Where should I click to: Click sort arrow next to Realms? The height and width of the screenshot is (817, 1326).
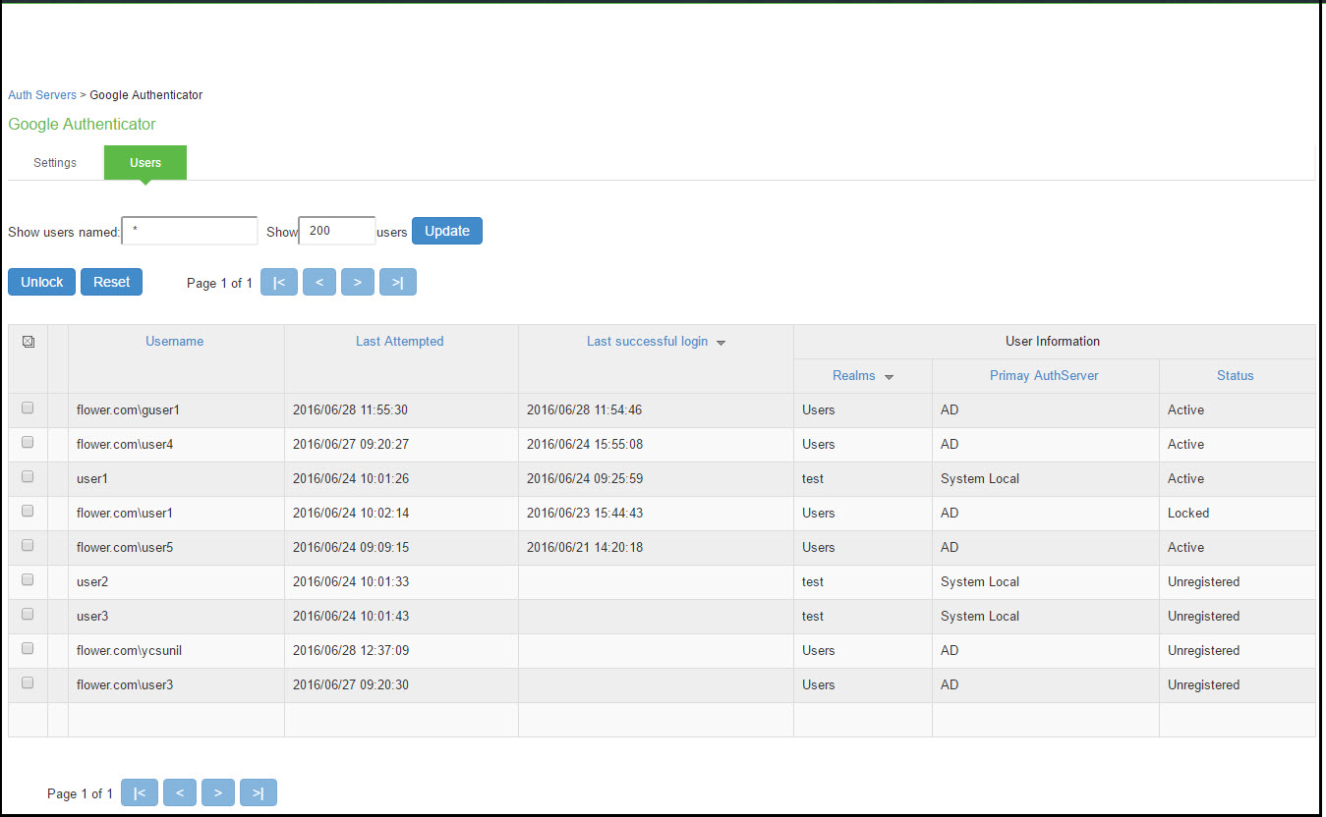pos(889,377)
